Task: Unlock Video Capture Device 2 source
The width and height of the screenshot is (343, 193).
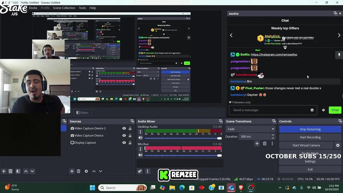Action: tap(130, 128)
